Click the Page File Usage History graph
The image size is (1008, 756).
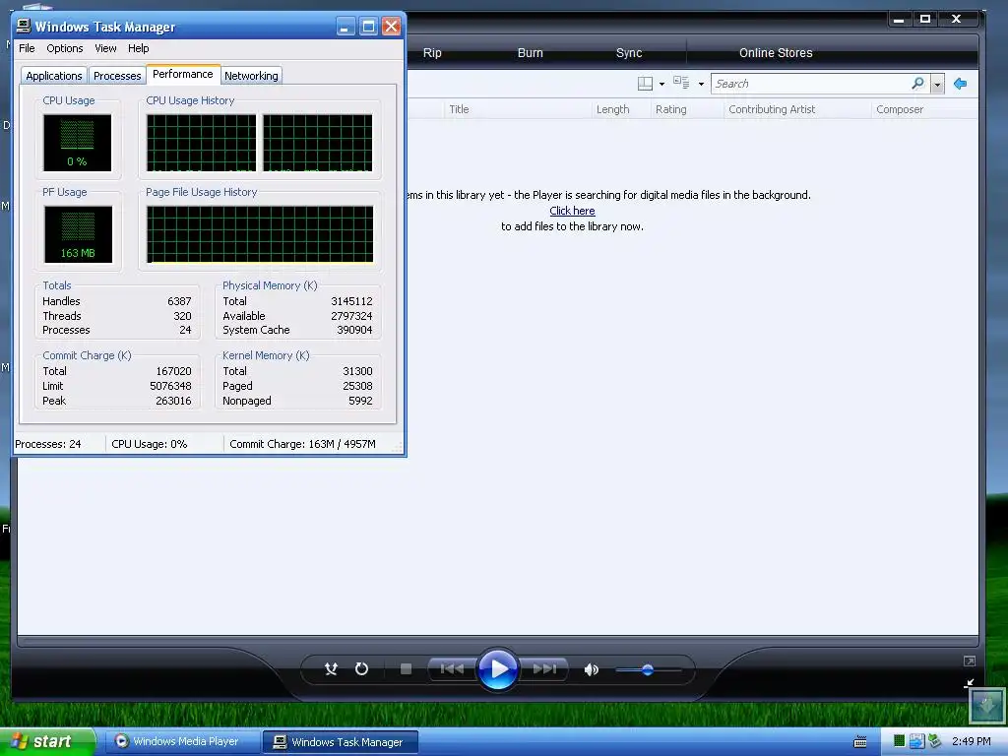tap(260, 234)
